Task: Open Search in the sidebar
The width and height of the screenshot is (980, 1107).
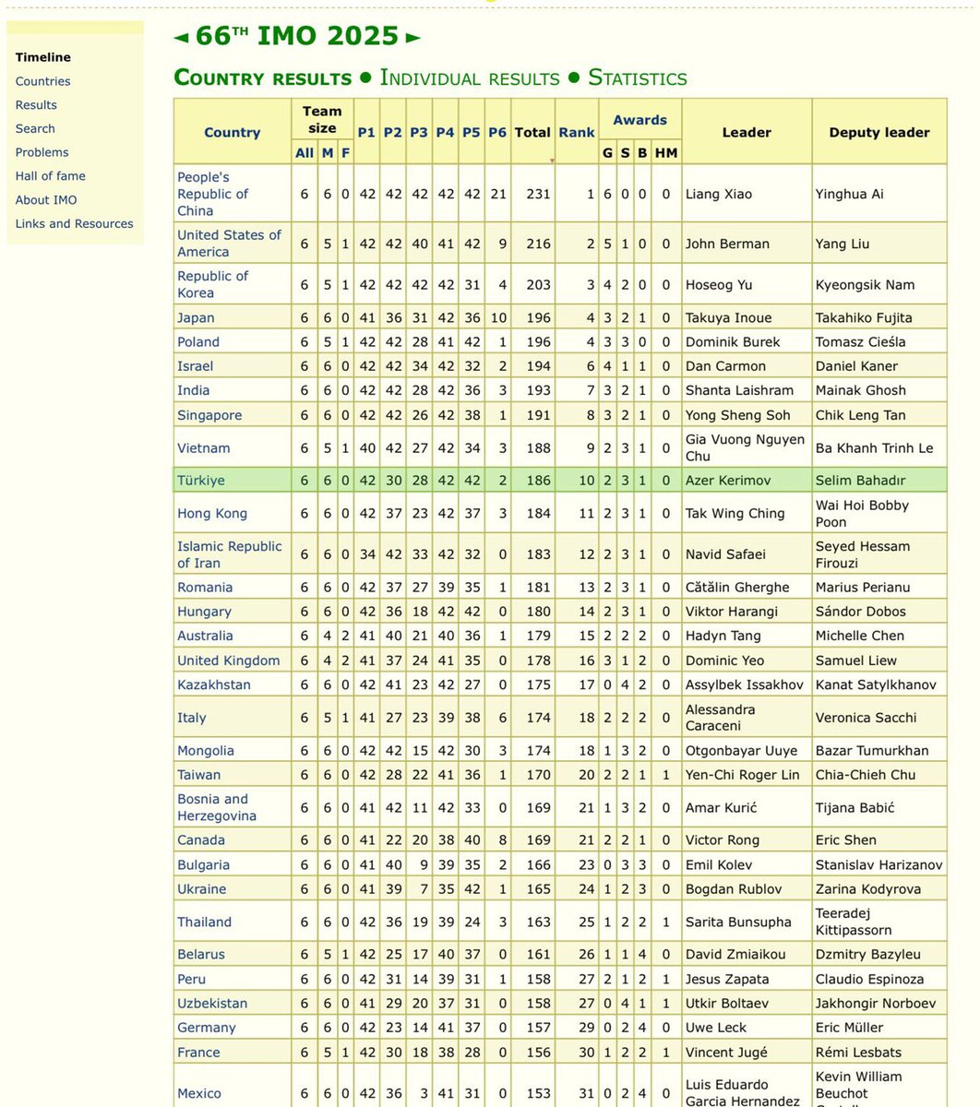Action: [35, 128]
